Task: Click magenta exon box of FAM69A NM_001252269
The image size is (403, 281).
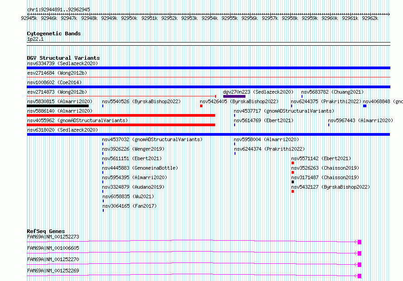Action: coord(360,276)
